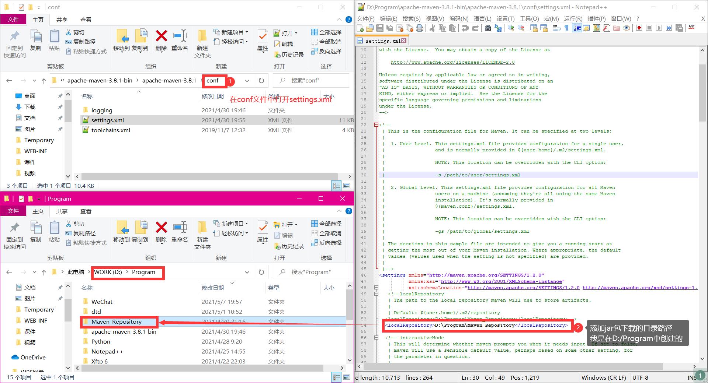Screen dimensions: 708x383
Task: Click the New Folder icon in conf window
Action: tap(202, 43)
